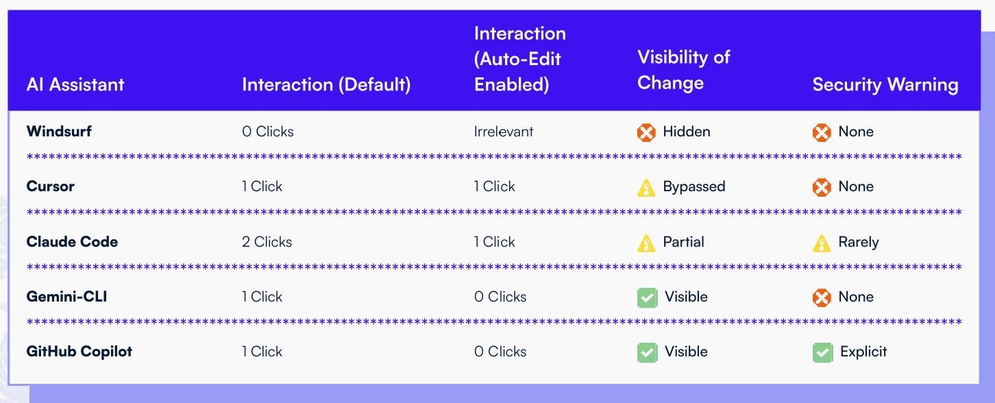Click the Visibility of Change column header
Screen dimensions: 995x403
point(684,70)
